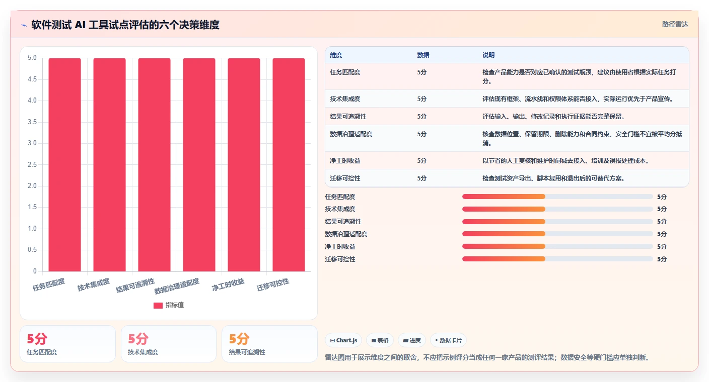709x382 pixels.
Task: Click description text starting 评估现有框架
Action: (578, 99)
